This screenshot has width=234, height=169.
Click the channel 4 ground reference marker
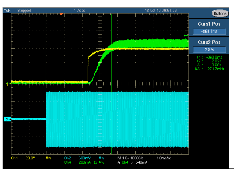[8, 84]
